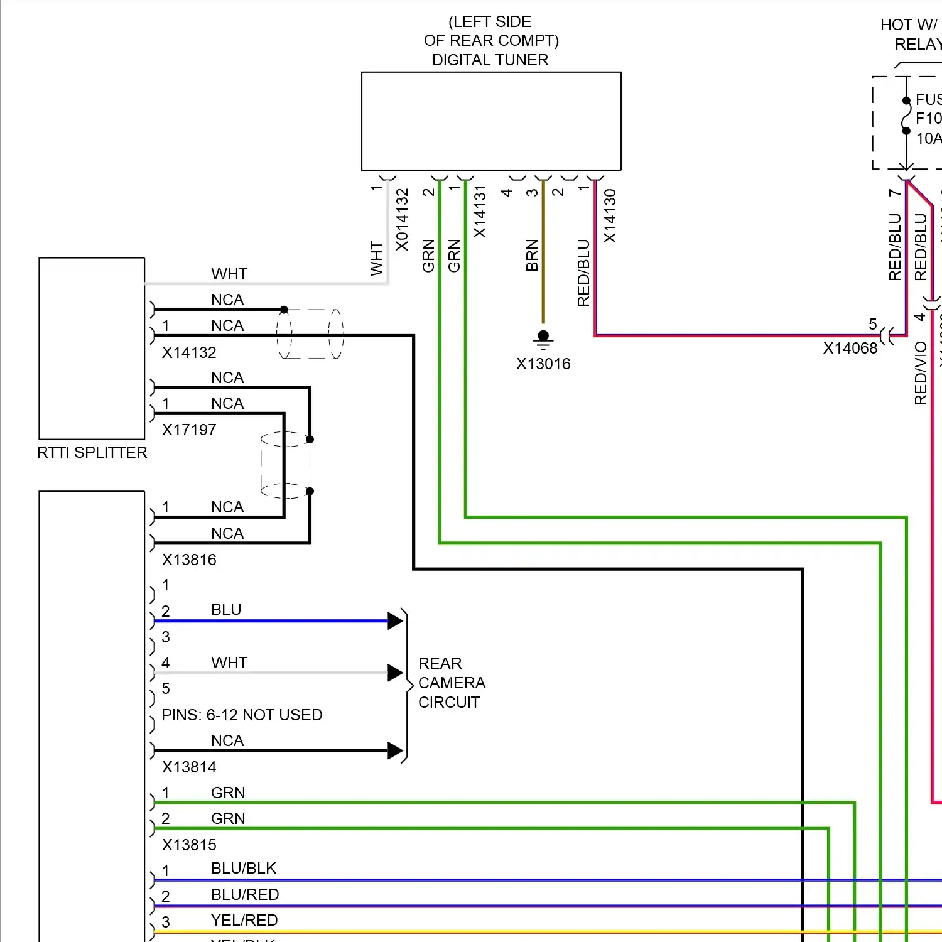Click the arrowhead ending the BLU wire
This screenshot has height=942, width=942.
click(x=396, y=621)
